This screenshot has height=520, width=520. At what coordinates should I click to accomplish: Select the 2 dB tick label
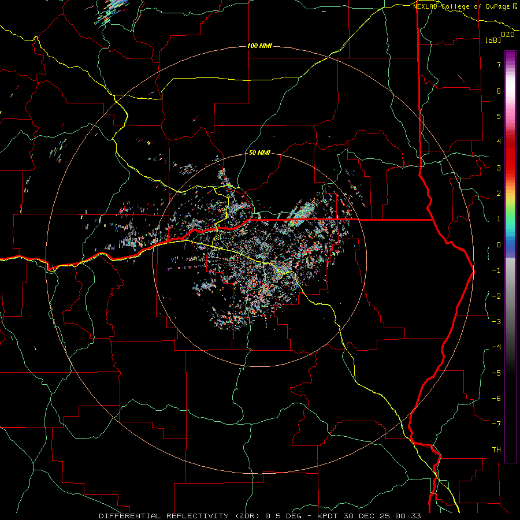[499, 194]
